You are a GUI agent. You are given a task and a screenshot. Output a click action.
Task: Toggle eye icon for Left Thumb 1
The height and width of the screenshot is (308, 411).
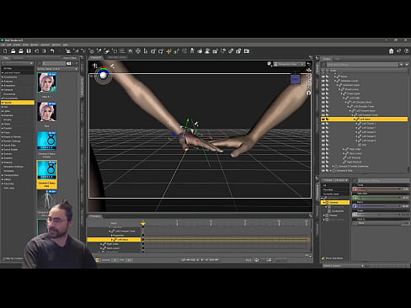click(323, 124)
